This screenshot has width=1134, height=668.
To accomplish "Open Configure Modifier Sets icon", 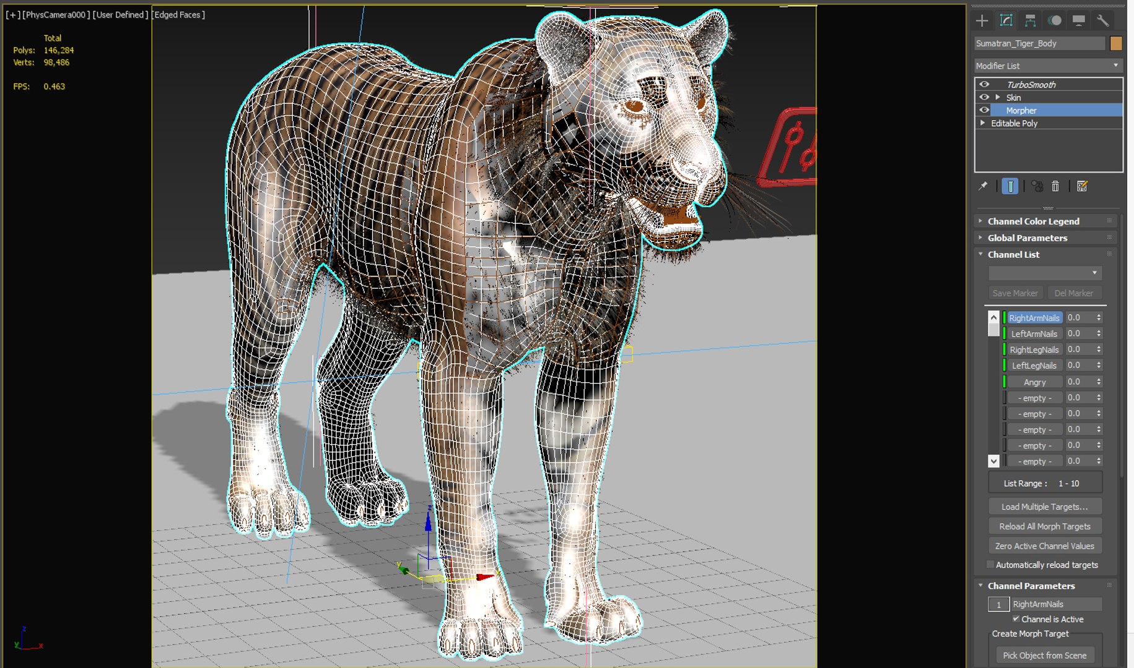I will point(1083,186).
